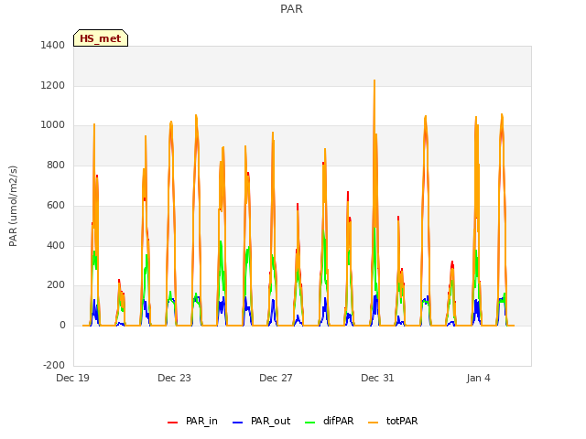Click the 600 y-axis tick label
Image resolution: width=586 pixels, height=439 pixels.
(x=56, y=205)
